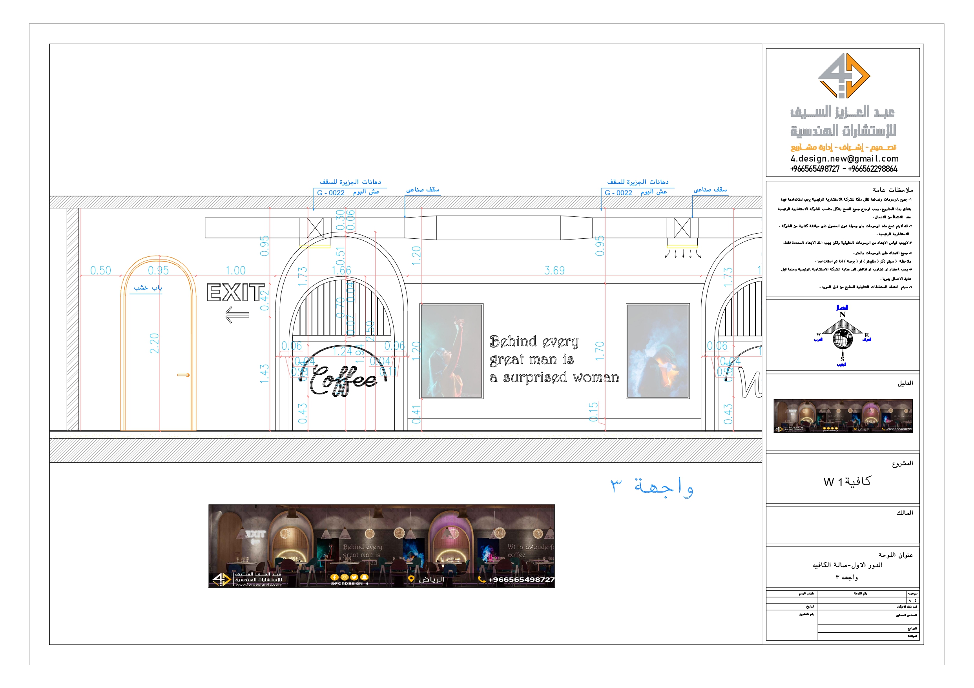Click +966565498727 in the large rendering footer
Screen dimensions: 974x688
522,579
